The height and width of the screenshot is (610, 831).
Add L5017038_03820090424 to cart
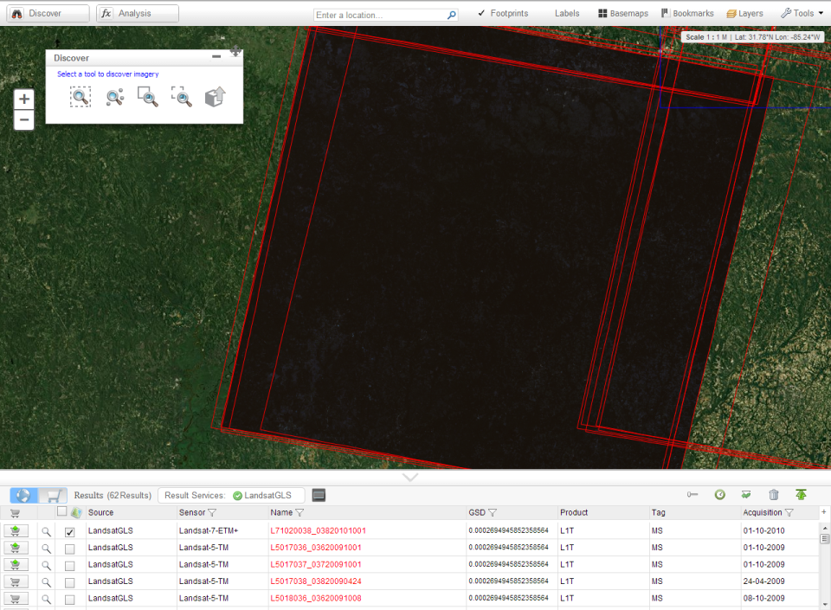(x=16, y=581)
